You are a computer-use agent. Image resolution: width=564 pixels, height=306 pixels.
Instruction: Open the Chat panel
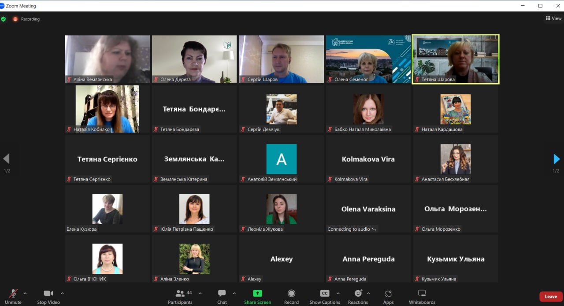[x=222, y=296]
